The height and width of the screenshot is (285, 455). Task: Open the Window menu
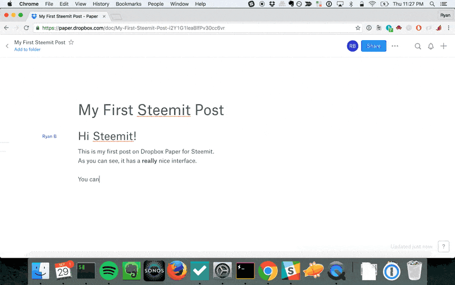[x=179, y=4]
